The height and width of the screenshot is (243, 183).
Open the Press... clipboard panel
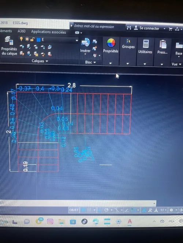pos(163,47)
